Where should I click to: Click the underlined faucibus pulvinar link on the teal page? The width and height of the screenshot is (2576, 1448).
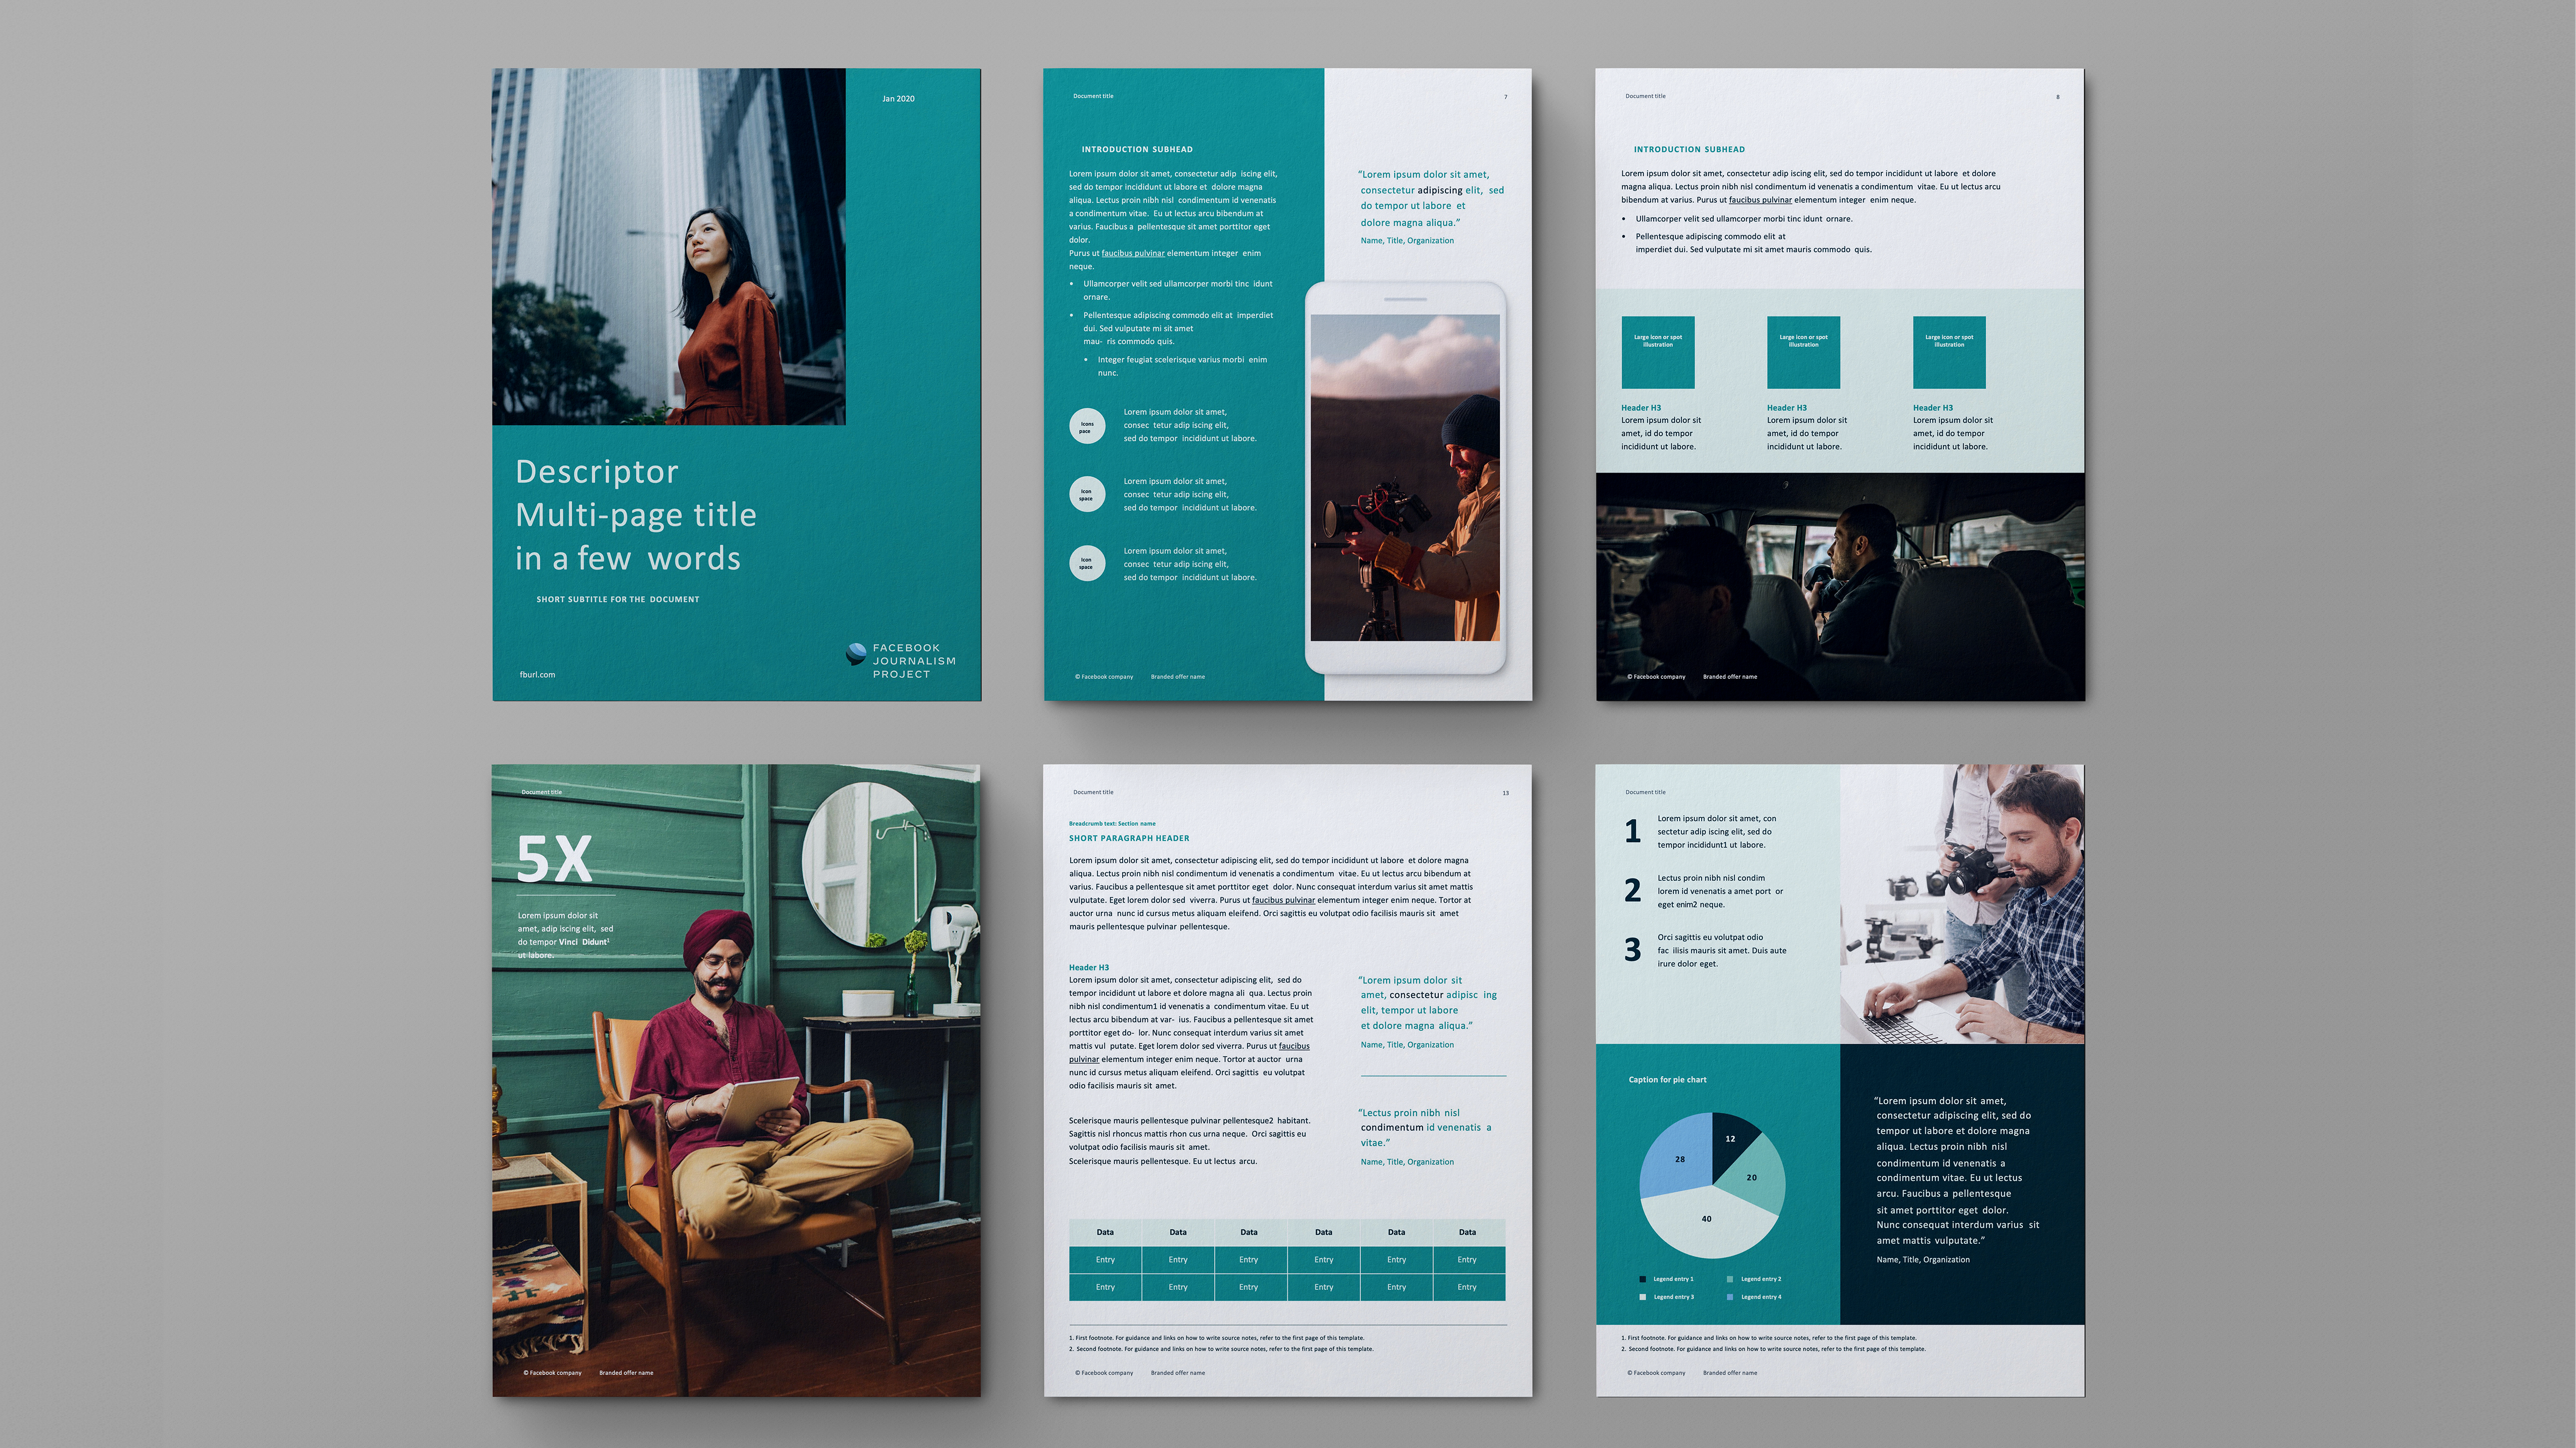(1133, 254)
